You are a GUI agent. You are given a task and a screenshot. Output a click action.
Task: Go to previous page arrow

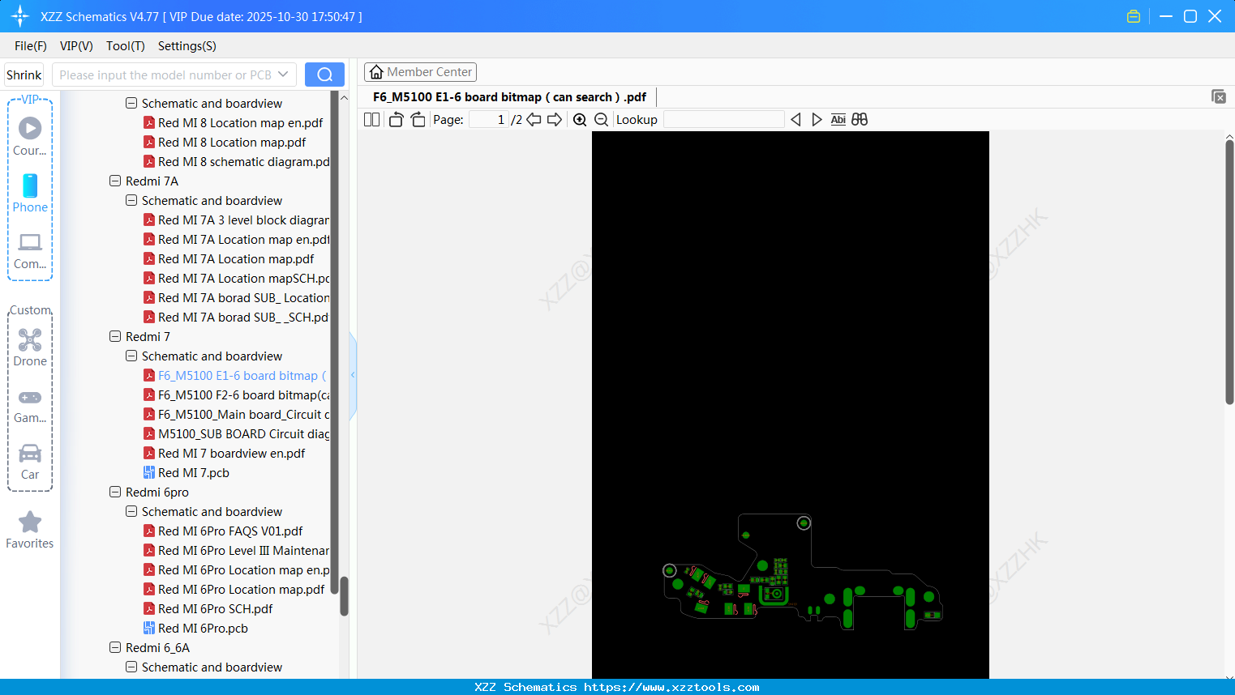pyautogui.click(x=534, y=119)
